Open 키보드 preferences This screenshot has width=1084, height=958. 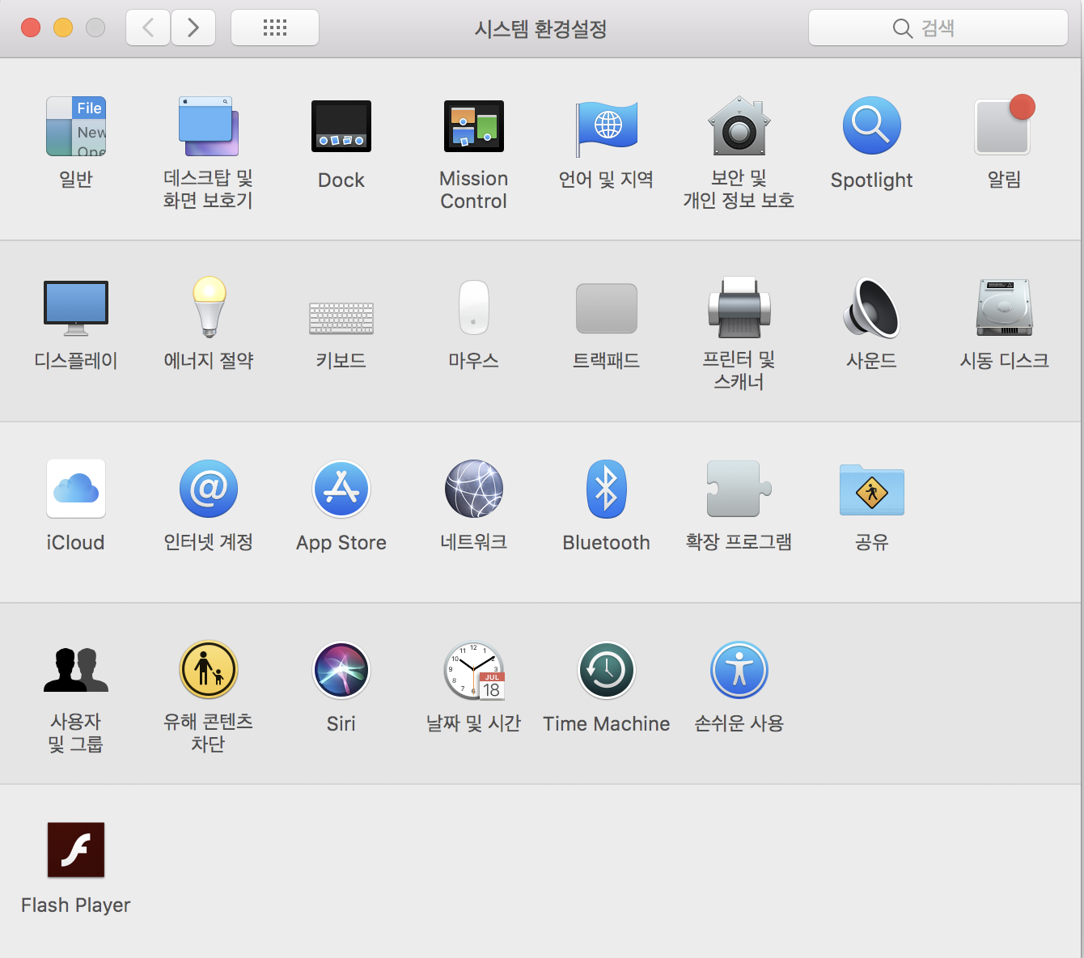pyautogui.click(x=341, y=319)
